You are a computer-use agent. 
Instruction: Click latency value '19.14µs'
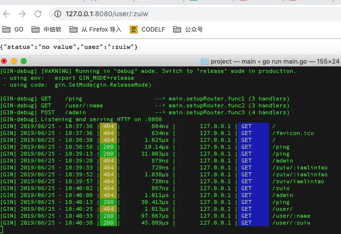pos(156,147)
